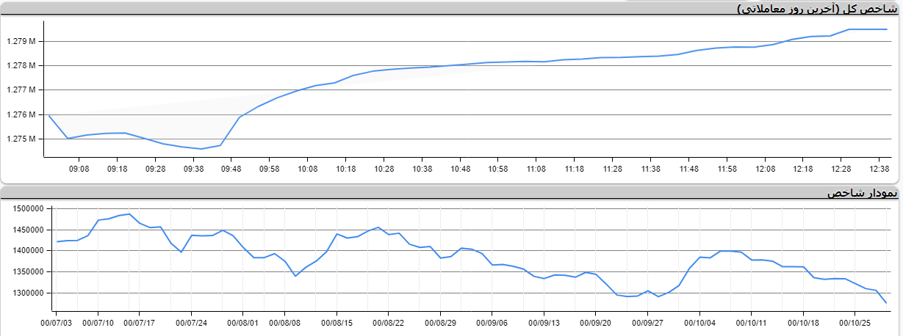The width and height of the screenshot is (903, 336).
Task: Click the 00/09/13 date axis label
Action: [x=544, y=322]
